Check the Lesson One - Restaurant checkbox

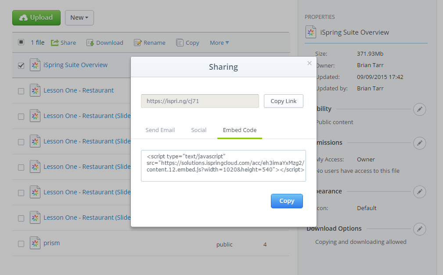coord(21,91)
